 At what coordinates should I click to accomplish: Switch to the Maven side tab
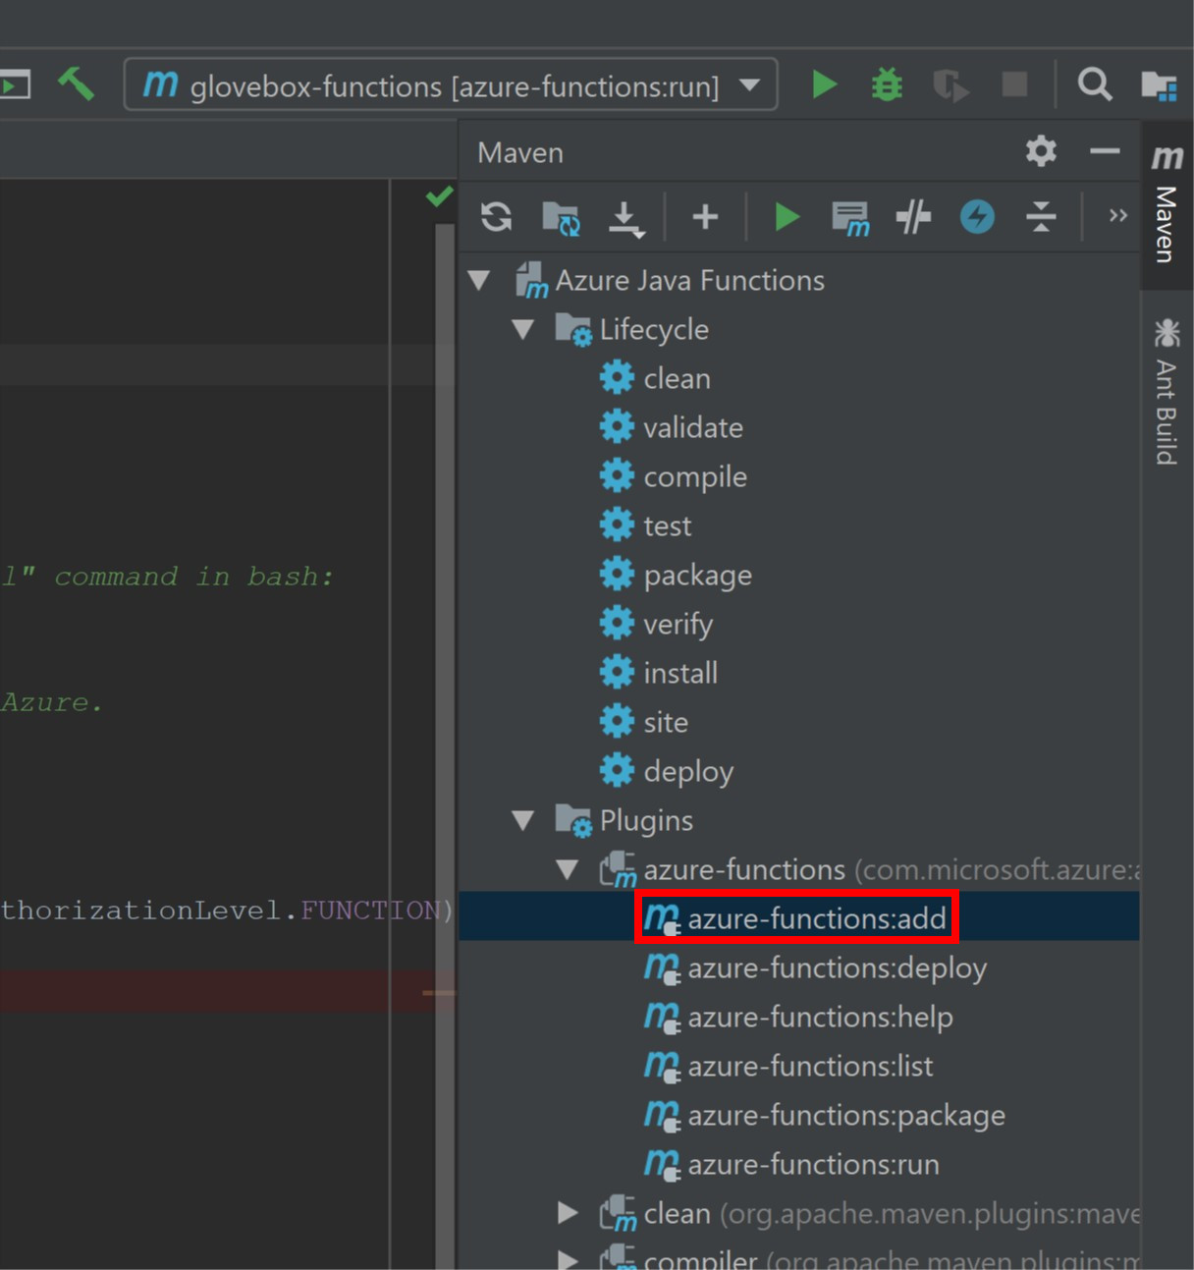[x=1167, y=204]
